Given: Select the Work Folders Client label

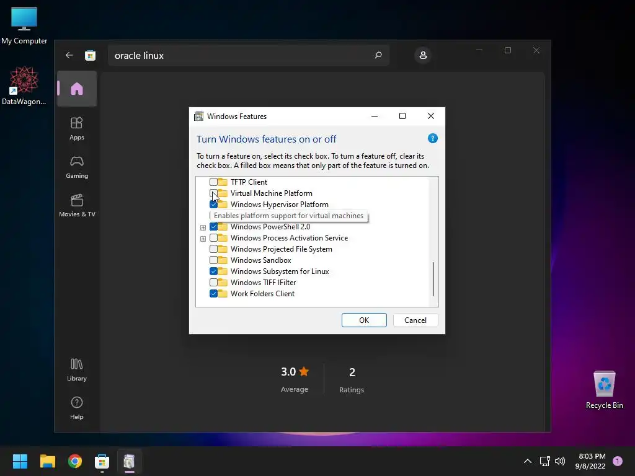Looking at the screenshot, I should [262, 293].
